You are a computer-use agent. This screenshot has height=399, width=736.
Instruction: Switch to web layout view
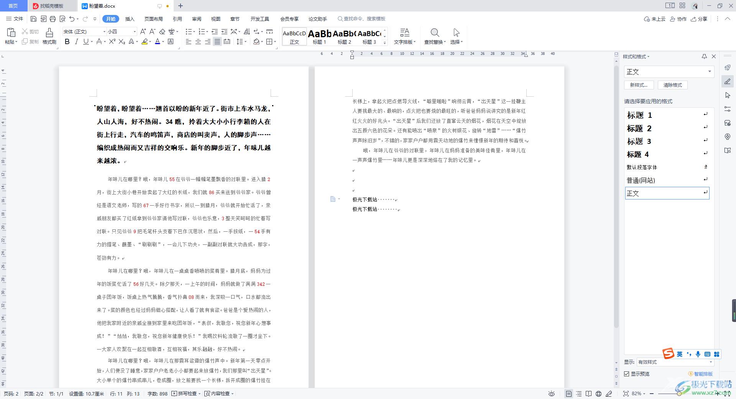pos(599,394)
